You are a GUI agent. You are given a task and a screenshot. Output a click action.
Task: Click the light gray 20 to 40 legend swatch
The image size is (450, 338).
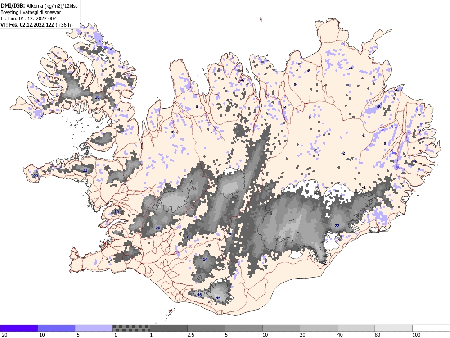(319, 328)
